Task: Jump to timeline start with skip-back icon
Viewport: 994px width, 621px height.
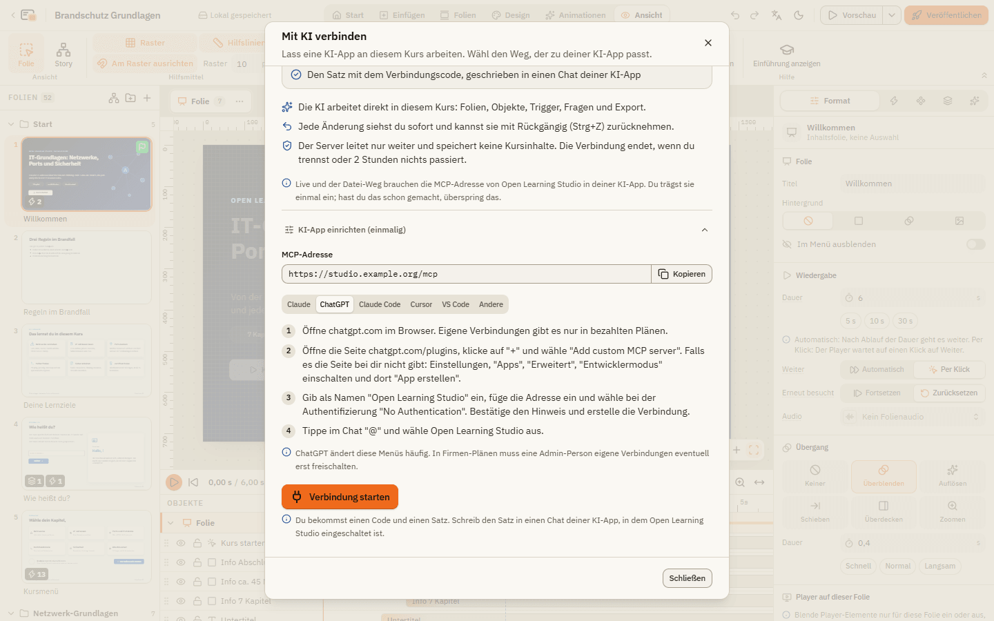Action: pyautogui.click(x=193, y=482)
